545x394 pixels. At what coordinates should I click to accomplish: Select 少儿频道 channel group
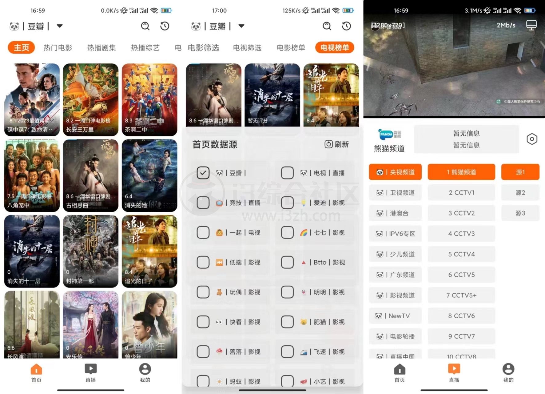tap(395, 254)
